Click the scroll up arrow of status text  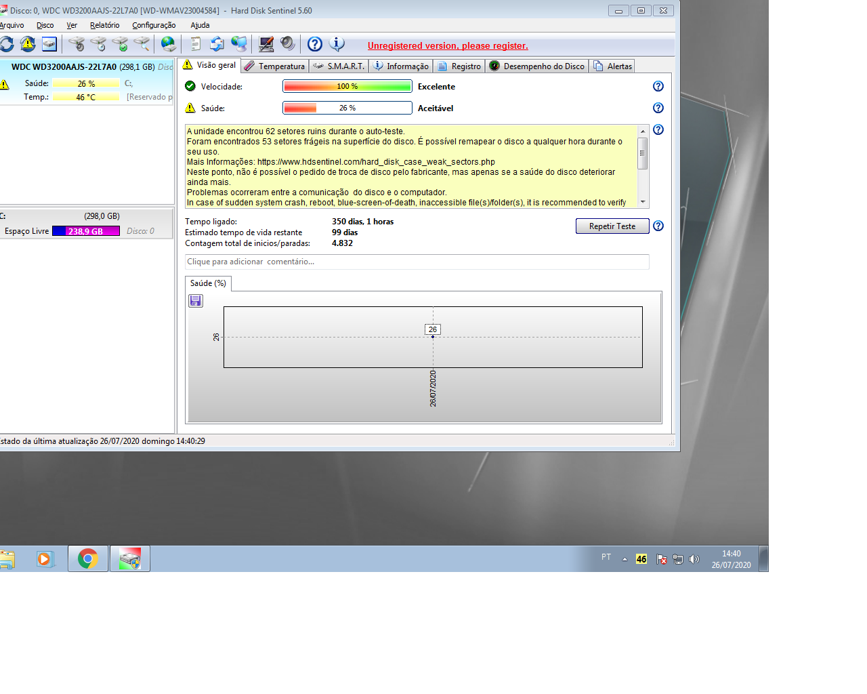(643, 131)
